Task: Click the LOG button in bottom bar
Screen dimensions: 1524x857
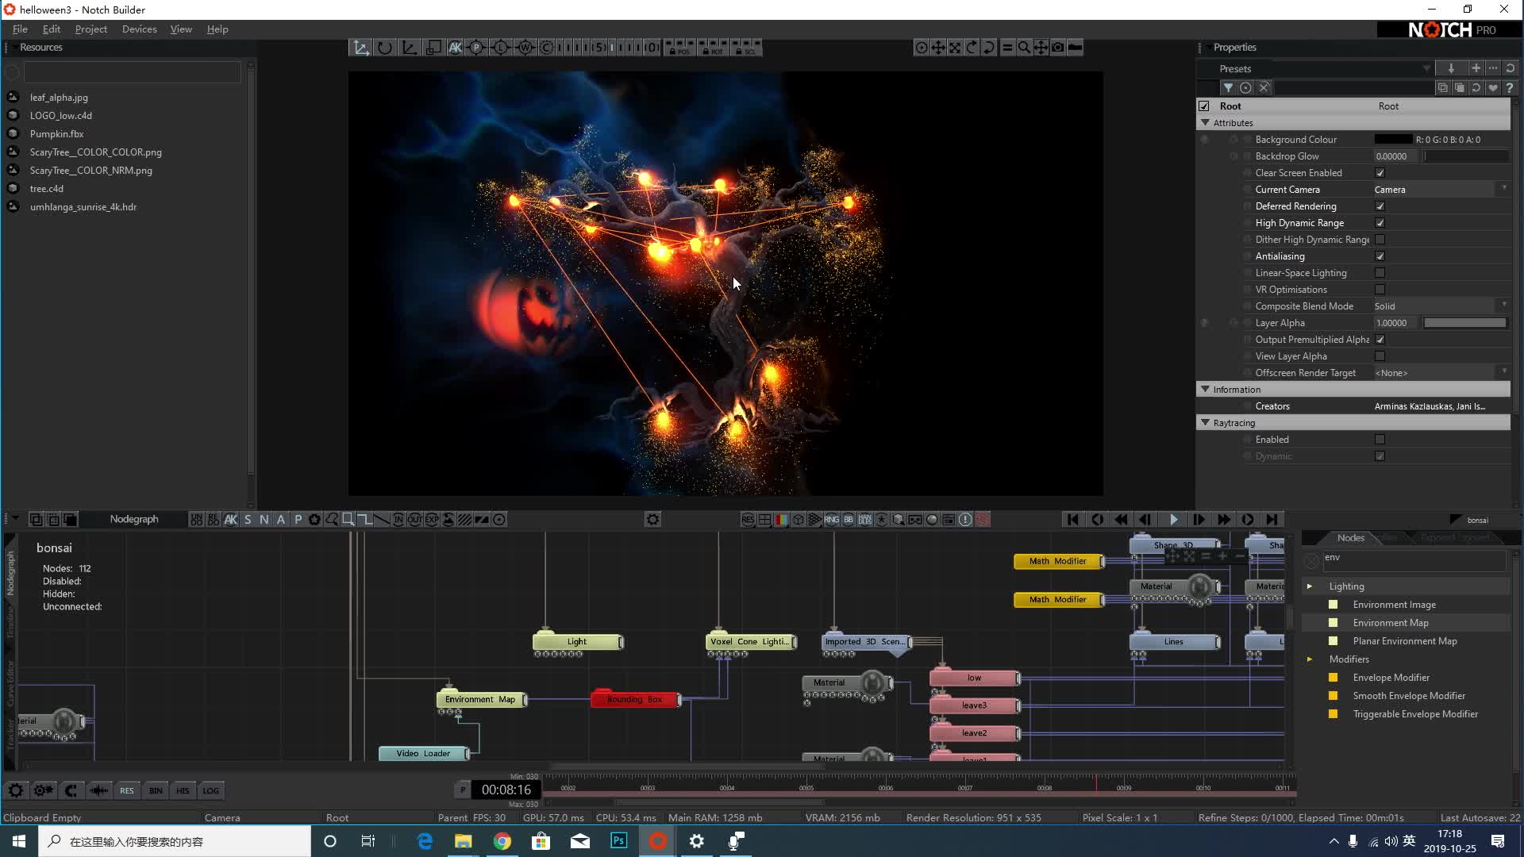Action: (x=210, y=790)
